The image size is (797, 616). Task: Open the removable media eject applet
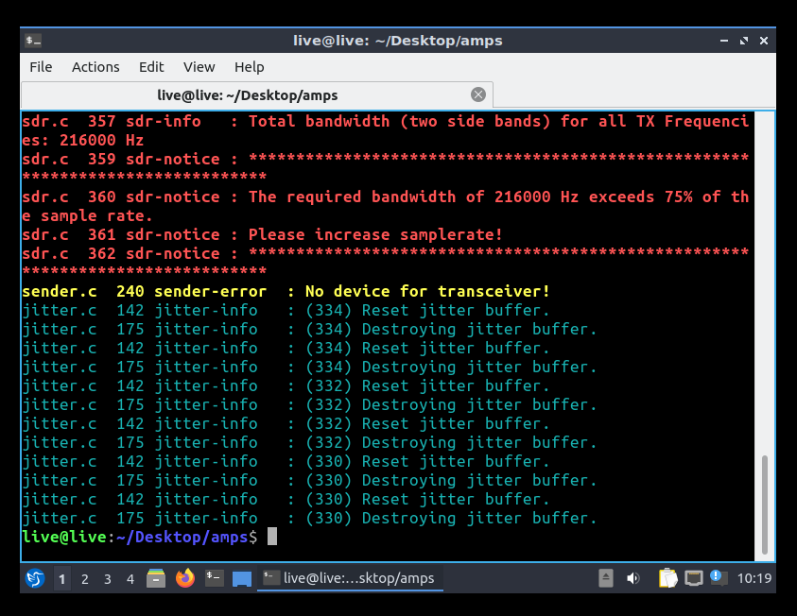(x=606, y=578)
